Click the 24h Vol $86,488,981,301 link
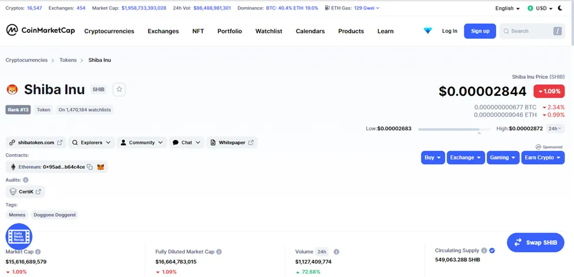This screenshot has height=277, width=574. pyautogui.click(x=213, y=8)
